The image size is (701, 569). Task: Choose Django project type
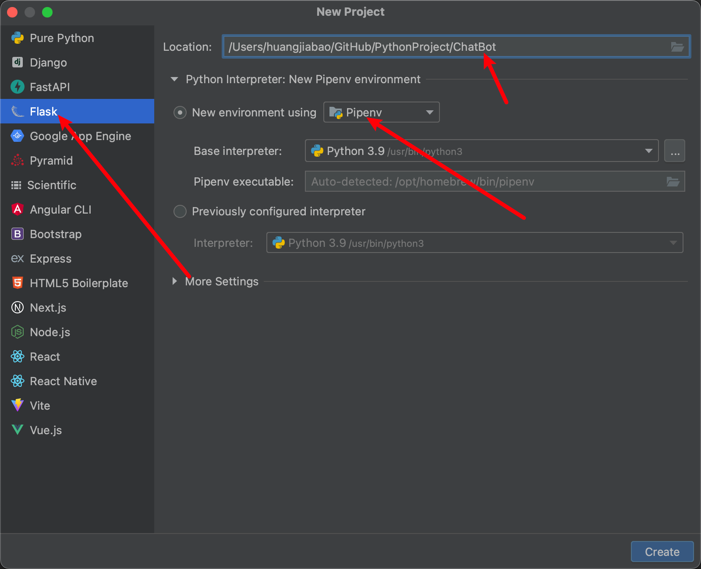click(x=77, y=63)
